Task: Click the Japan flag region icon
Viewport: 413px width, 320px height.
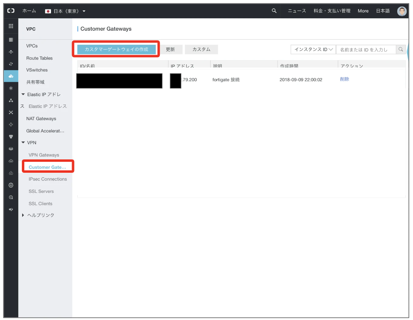Action: pos(48,11)
